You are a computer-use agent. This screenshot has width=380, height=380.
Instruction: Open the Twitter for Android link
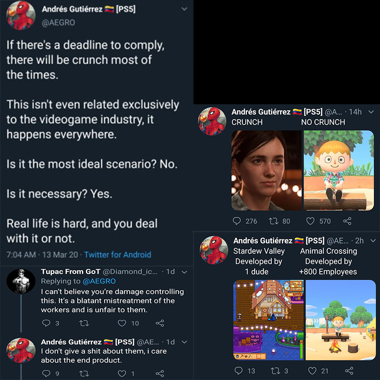click(x=117, y=255)
